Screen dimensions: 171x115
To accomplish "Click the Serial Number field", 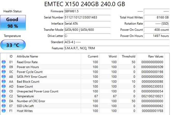I will pyautogui.click(x=87, y=17).
